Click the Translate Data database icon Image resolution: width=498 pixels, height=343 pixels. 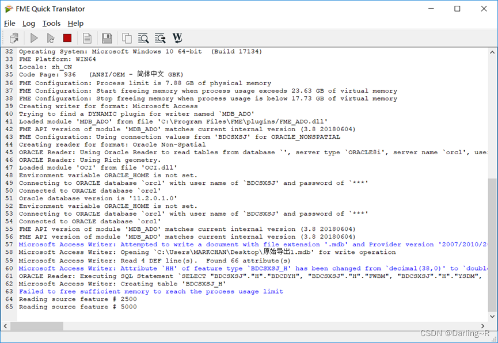(14, 38)
